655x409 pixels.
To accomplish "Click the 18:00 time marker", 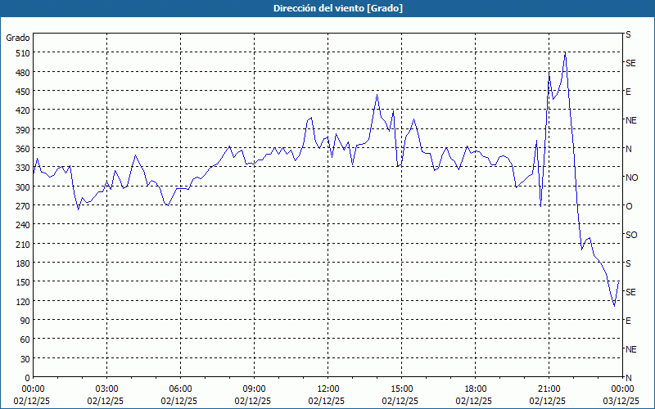I will click(x=475, y=389).
